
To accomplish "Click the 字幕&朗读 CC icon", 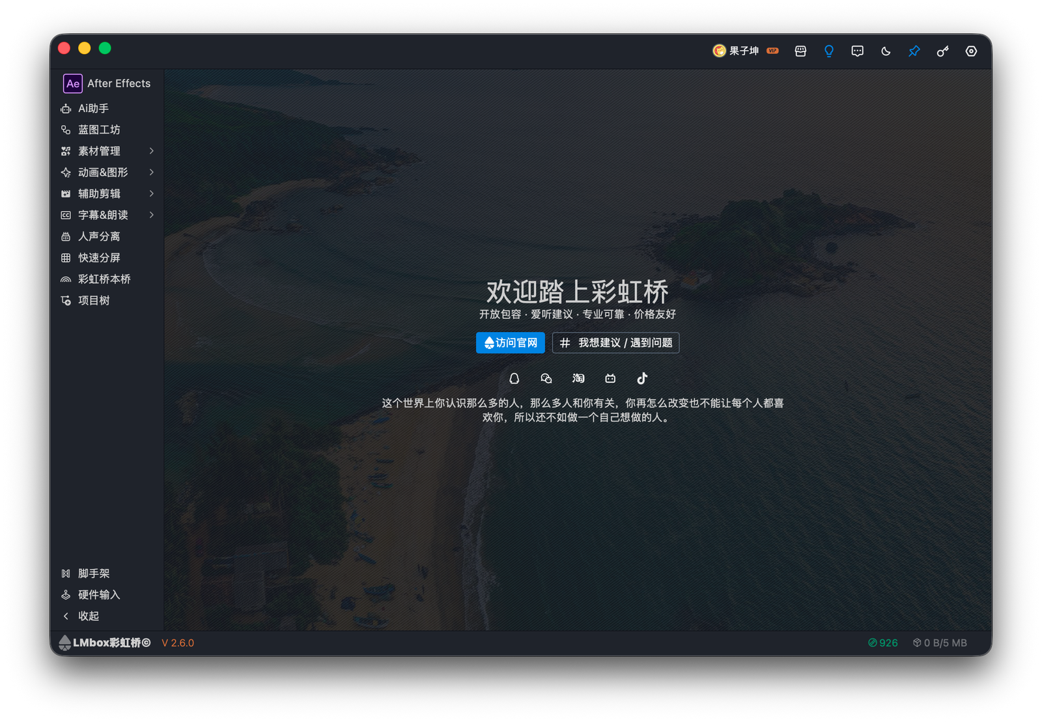I will click(x=66, y=215).
